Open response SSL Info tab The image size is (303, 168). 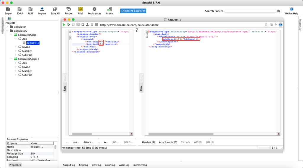[x=185, y=142]
